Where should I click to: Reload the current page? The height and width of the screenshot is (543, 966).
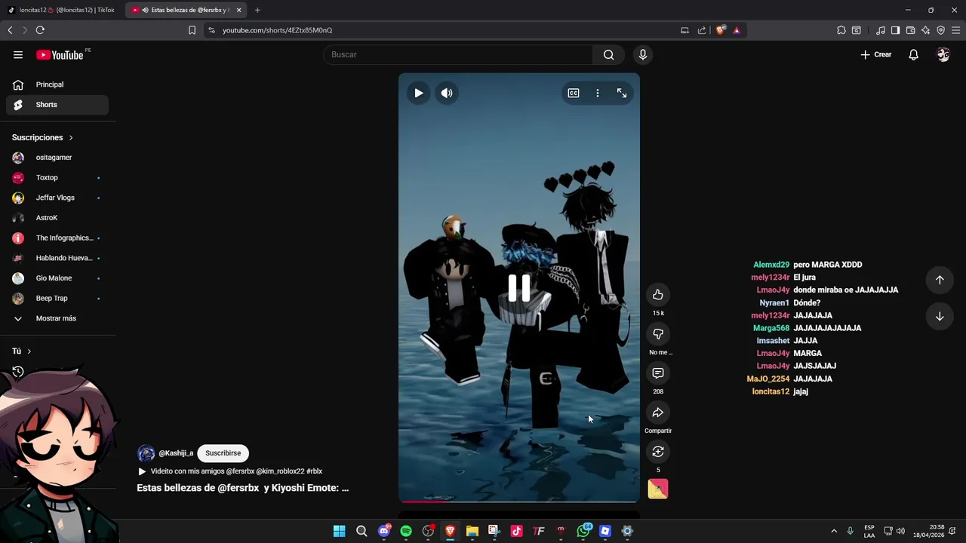tap(40, 30)
